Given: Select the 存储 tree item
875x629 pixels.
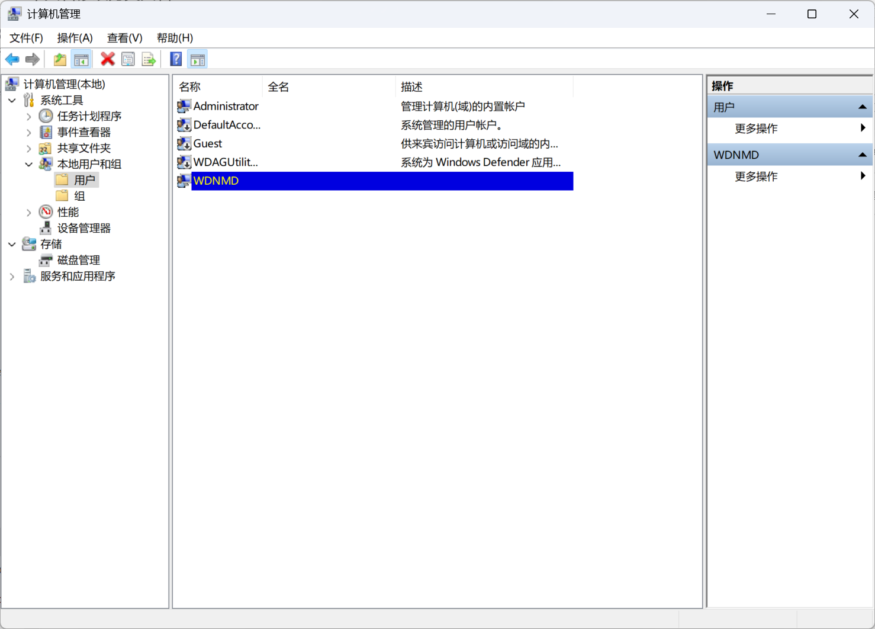Looking at the screenshot, I should (x=51, y=244).
